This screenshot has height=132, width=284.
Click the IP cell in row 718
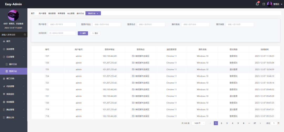[110, 116]
